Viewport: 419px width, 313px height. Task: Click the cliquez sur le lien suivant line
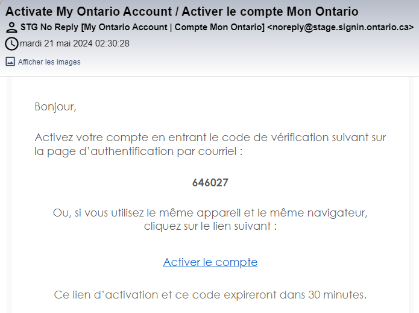(x=210, y=226)
